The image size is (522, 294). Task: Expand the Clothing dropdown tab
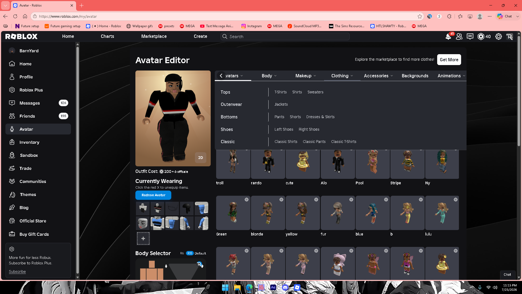pyautogui.click(x=342, y=76)
